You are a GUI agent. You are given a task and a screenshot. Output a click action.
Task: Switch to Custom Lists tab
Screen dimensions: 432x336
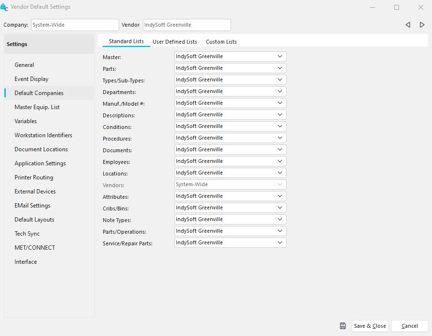click(x=221, y=42)
